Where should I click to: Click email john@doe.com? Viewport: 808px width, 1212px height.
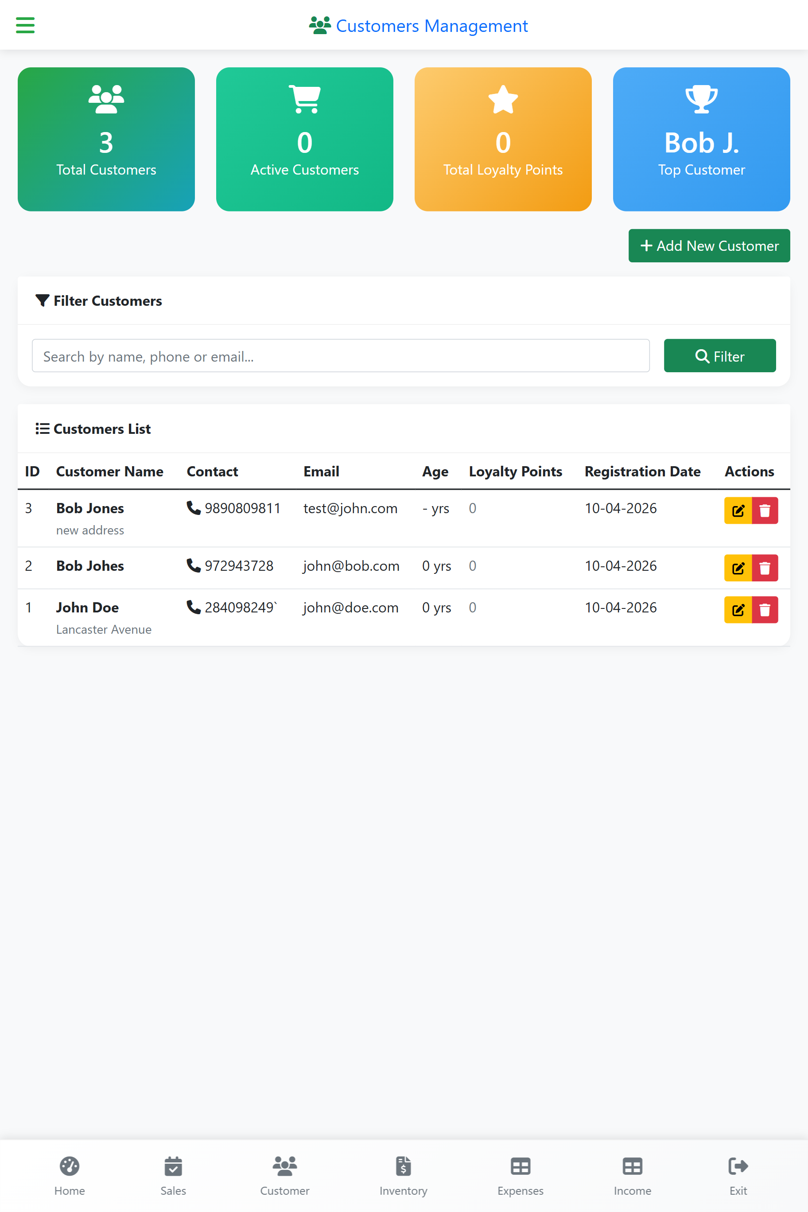click(x=350, y=608)
